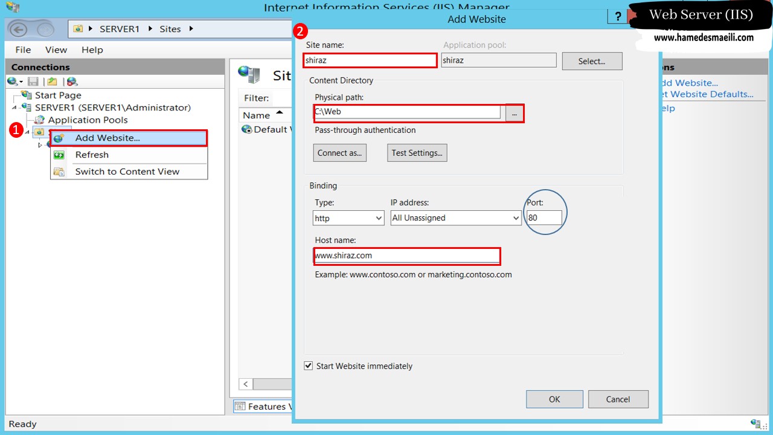Click the Name column header
Image resolution: width=773 pixels, height=435 pixels.
[266, 115]
